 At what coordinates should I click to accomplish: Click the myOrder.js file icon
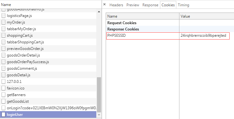point(3,22)
